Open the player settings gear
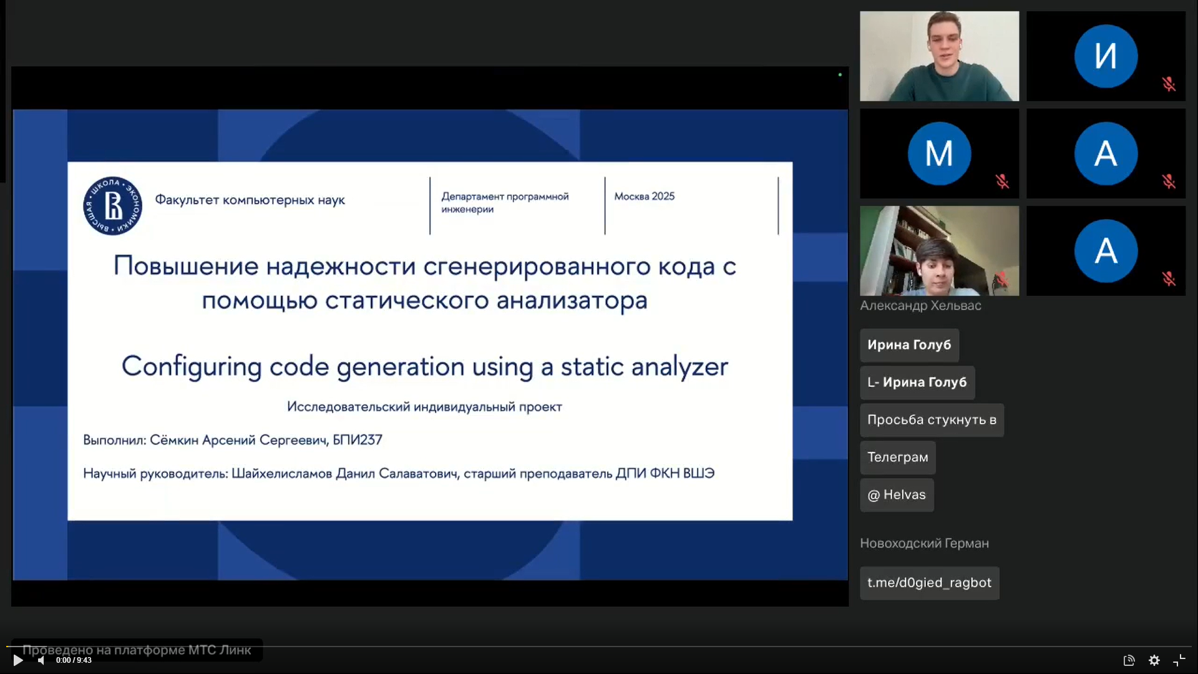Screen dimensions: 1198x674 pos(1154,660)
